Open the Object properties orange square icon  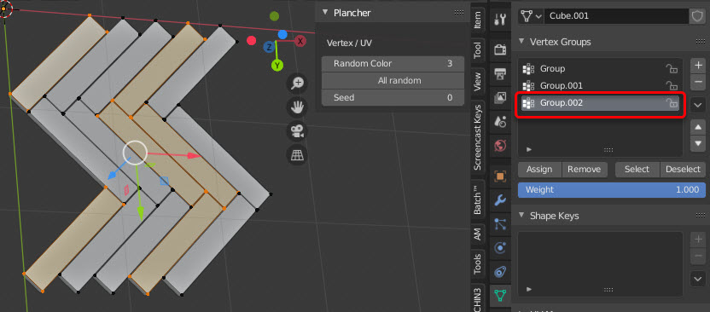pyautogui.click(x=500, y=176)
